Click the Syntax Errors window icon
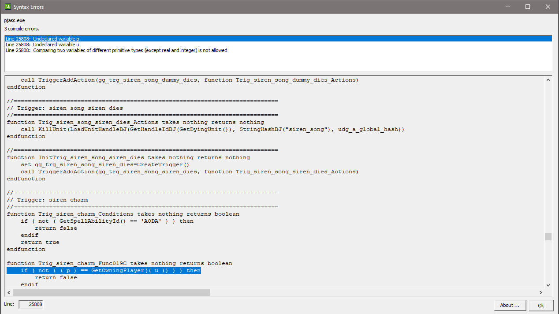This screenshot has width=559, height=314. pos(7,7)
